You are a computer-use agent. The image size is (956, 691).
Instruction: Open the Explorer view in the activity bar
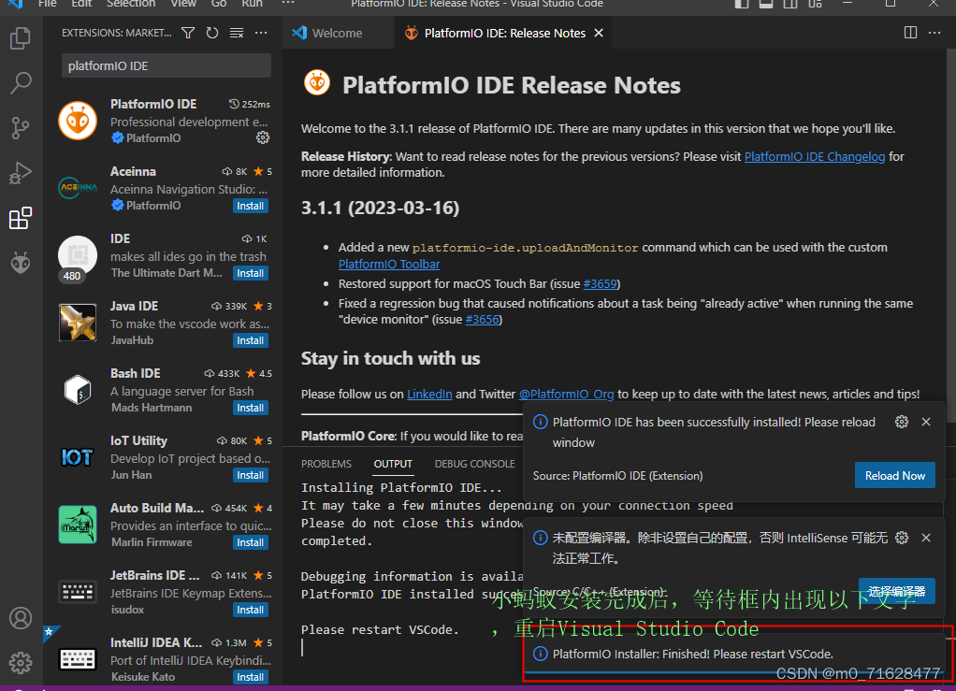[21, 37]
